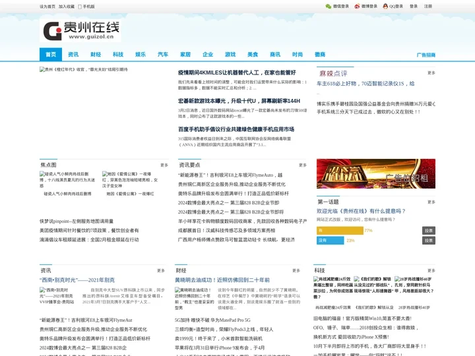475x356 pixels.
Task: Click the QQ penguin login icon
Action: tap(385, 7)
